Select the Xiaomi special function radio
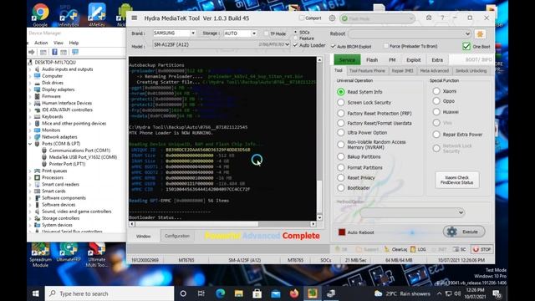This screenshot has height=301, width=535. [x=436, y=91]
